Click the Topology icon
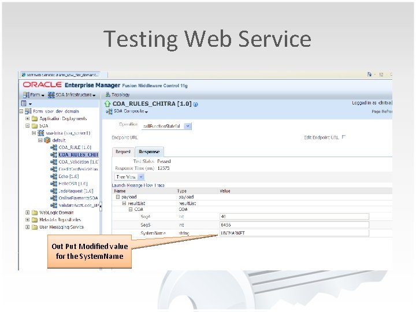416x312 pixels. [x=107, y=94]
